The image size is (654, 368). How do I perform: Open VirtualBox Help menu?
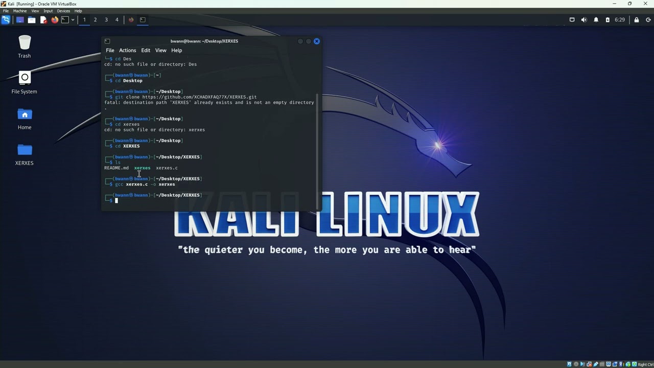pos(78,11)
